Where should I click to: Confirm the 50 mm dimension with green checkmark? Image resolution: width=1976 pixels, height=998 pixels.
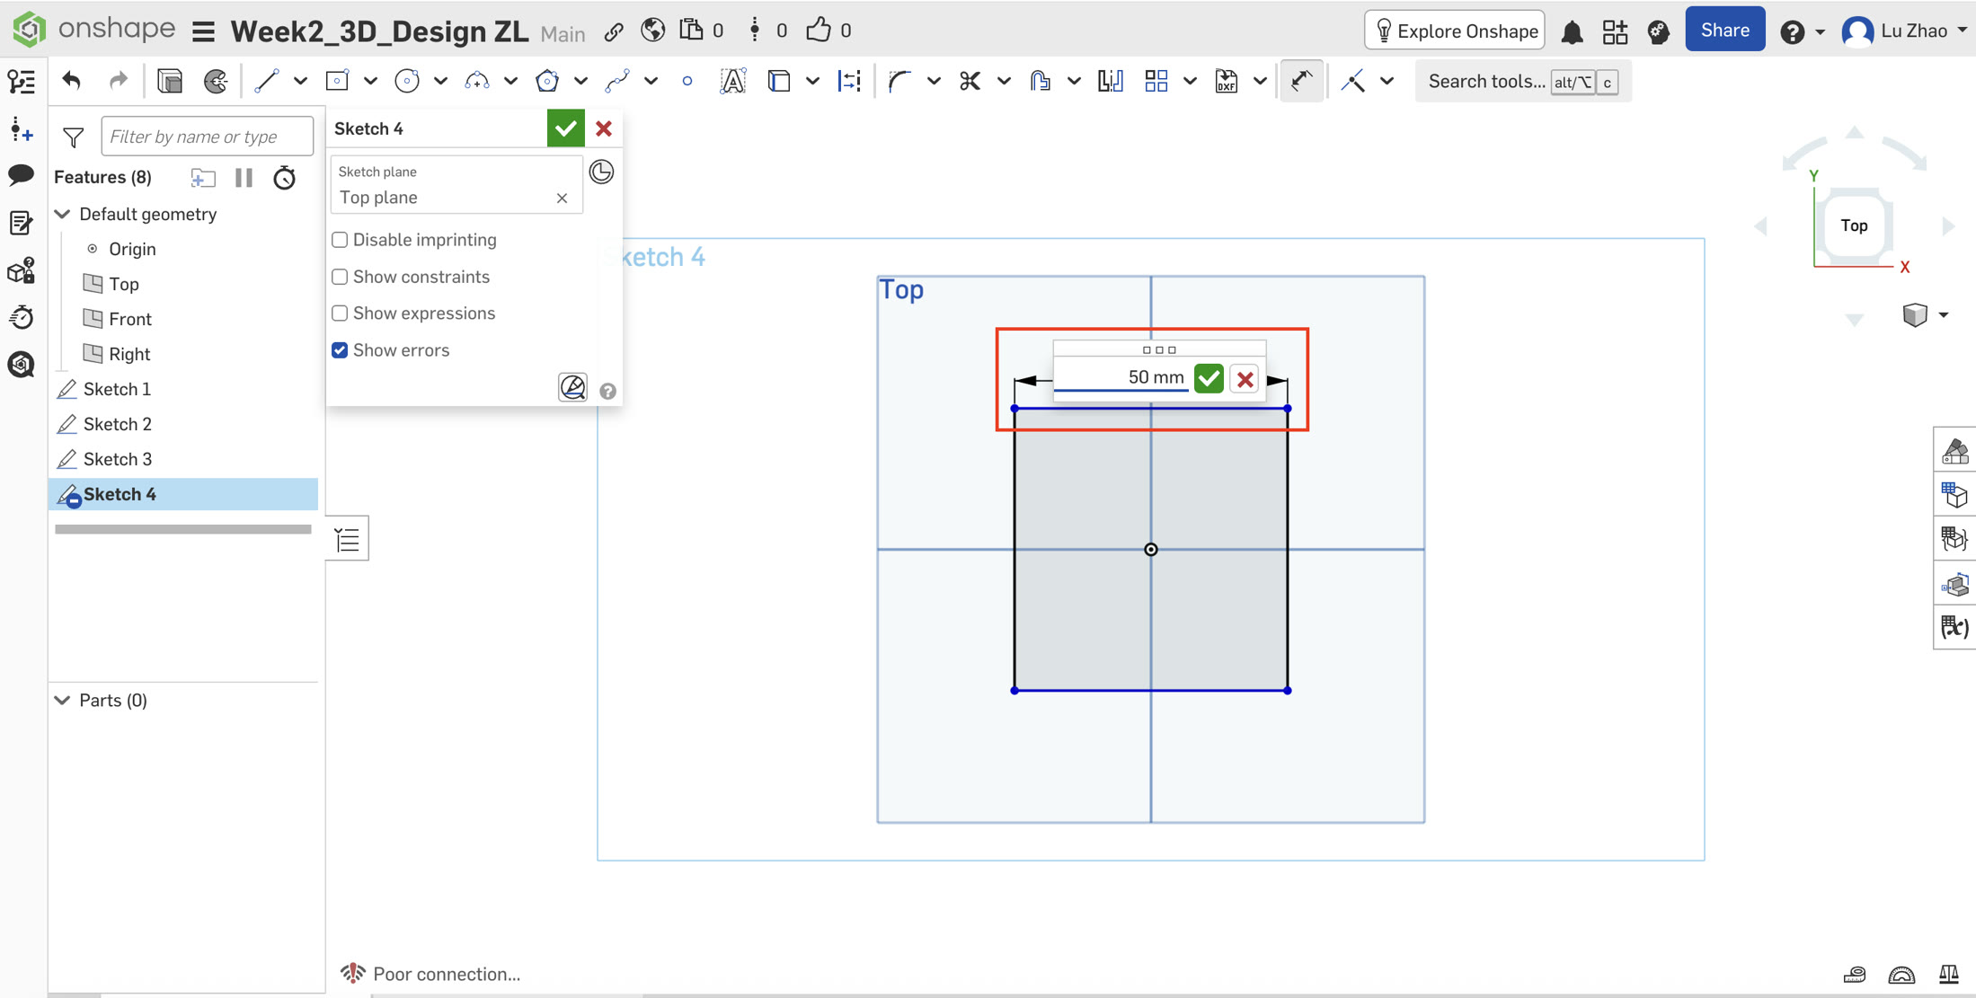point(1208,377)
